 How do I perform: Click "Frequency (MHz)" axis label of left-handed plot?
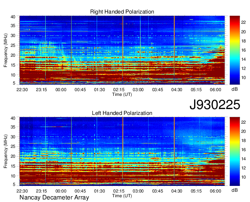pyautogui.click(x=6, y=151)
